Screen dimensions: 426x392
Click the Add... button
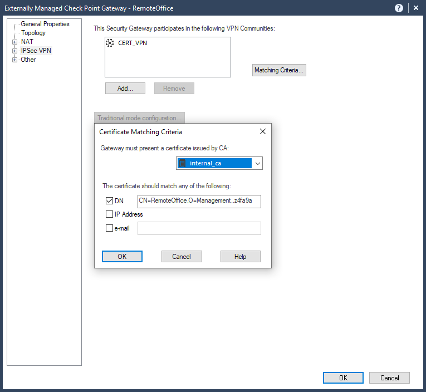(125, 88)
